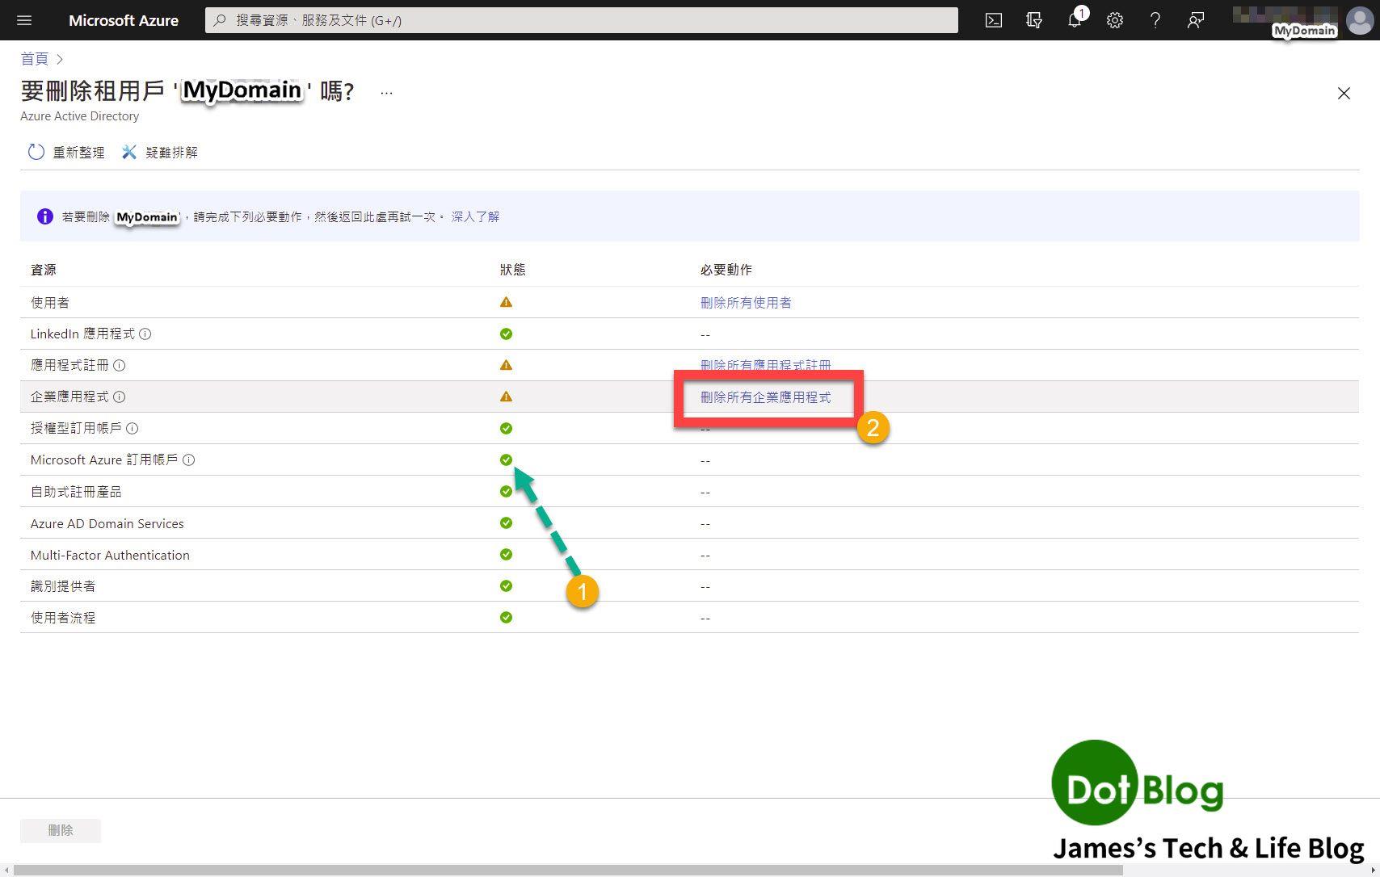The height and width of the screenshot is (877, 1380).
Task: Select the 使用者流程 row label
Action: click(x=63, y=617)
